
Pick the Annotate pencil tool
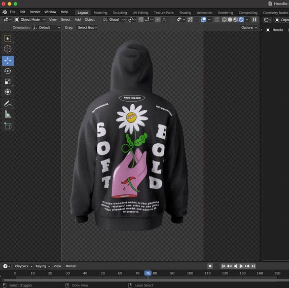pos(8,104)
